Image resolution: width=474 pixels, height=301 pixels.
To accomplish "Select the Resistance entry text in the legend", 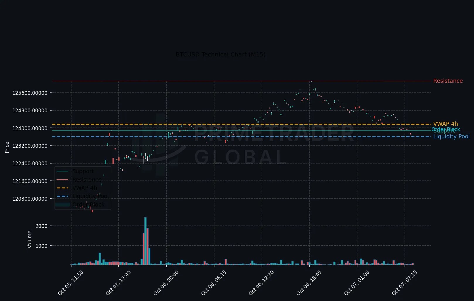I will tap(87, 180).
